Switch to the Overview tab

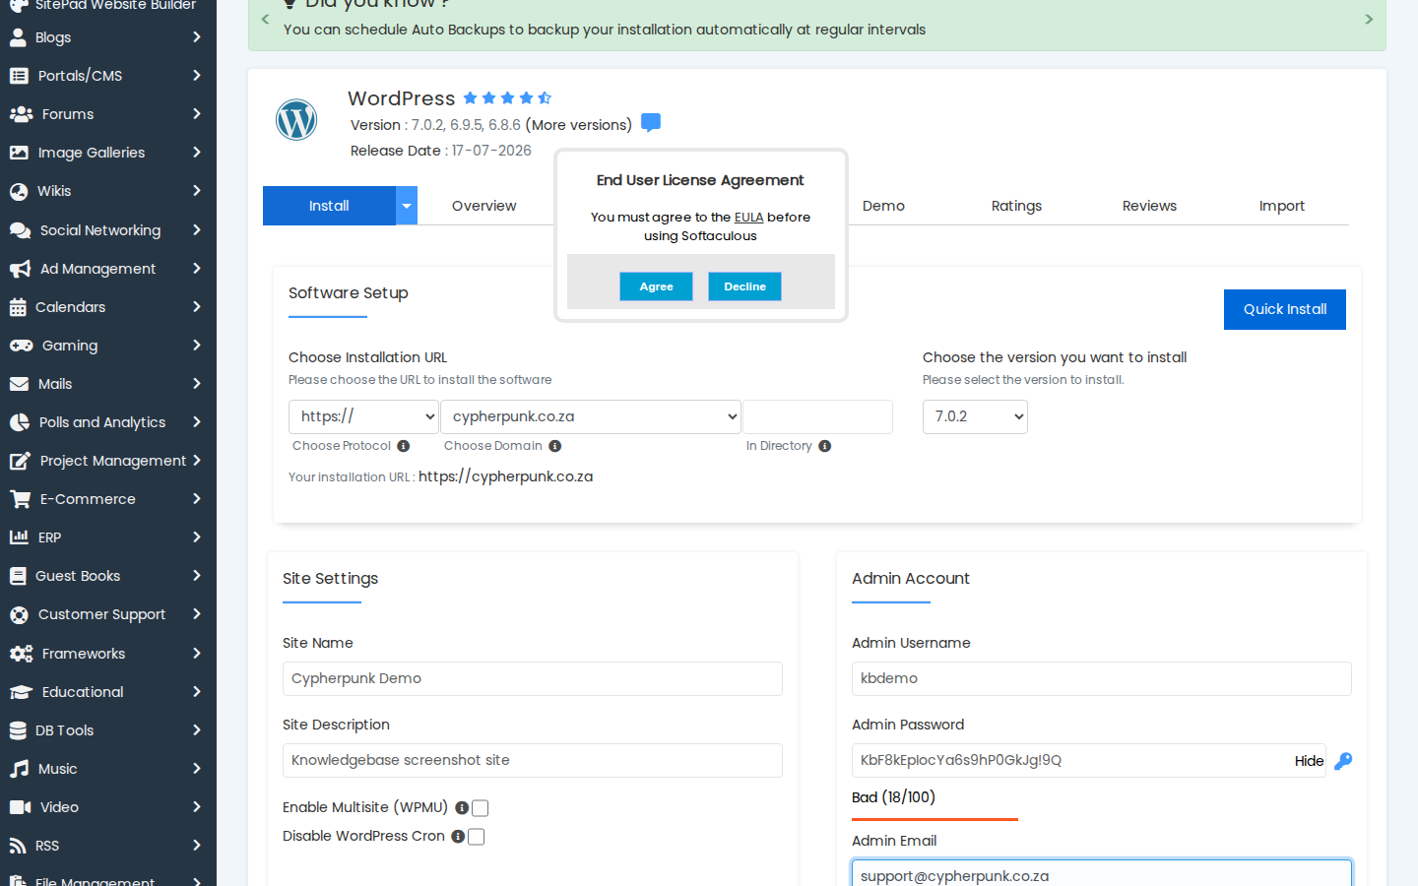click(483, 206)
